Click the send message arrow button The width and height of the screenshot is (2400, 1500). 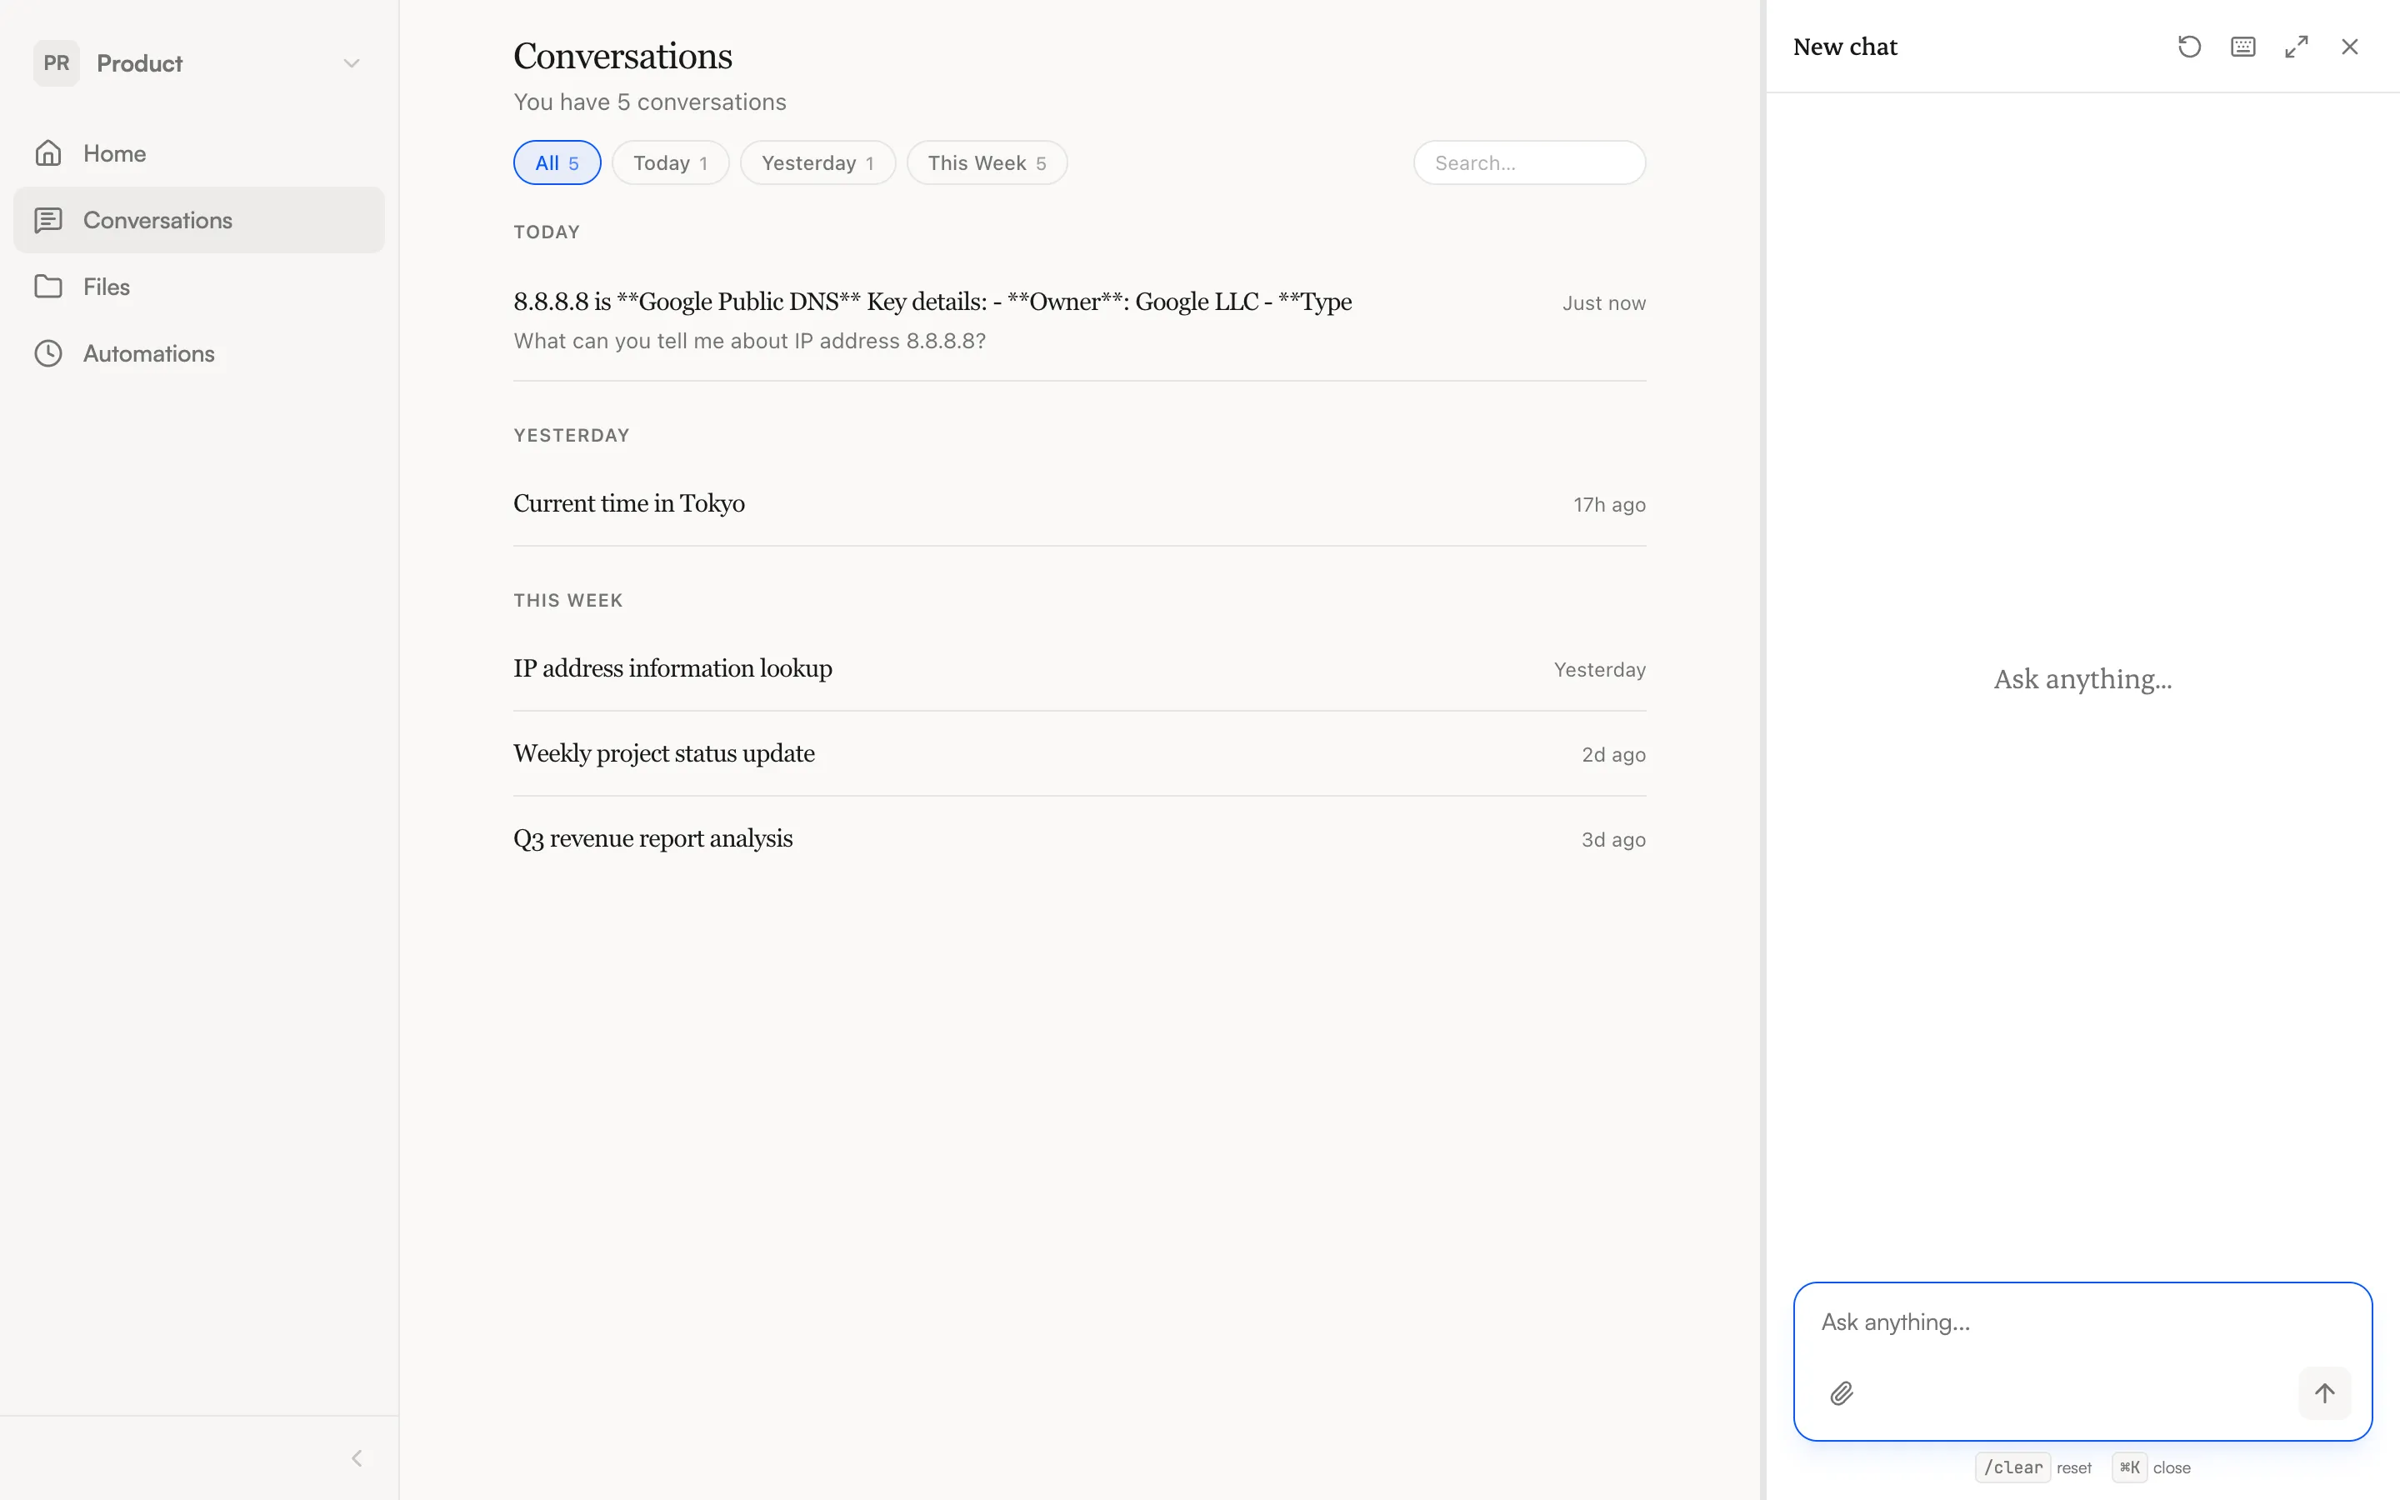pyautogui.click(x=2323, y=1392)
